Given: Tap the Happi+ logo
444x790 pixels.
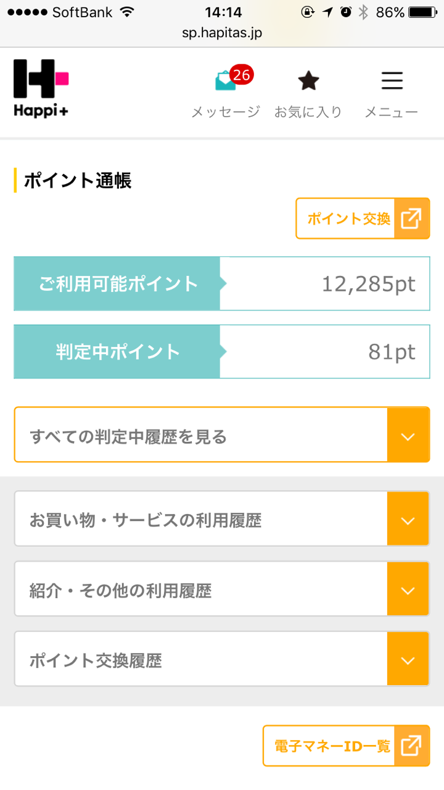Looking at the screenshot, I should click(x=41, y=87).
